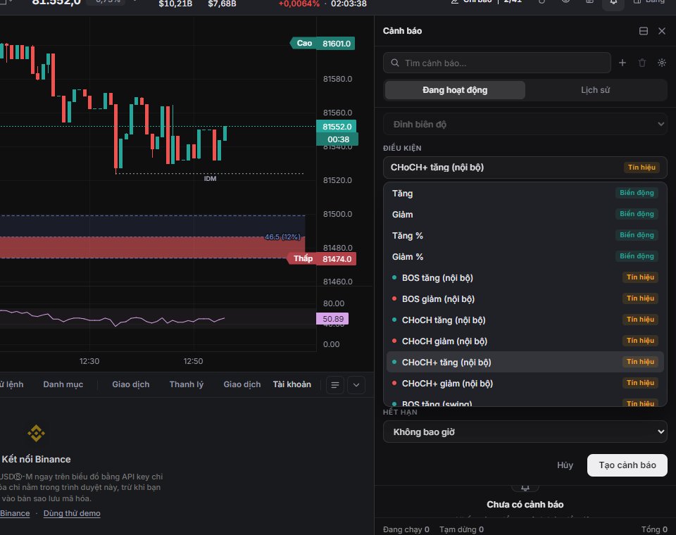Viewport: 676px width, 535px height.
Task: Choose BOS tăng (nội bộ) option
Action: point(525,277)
